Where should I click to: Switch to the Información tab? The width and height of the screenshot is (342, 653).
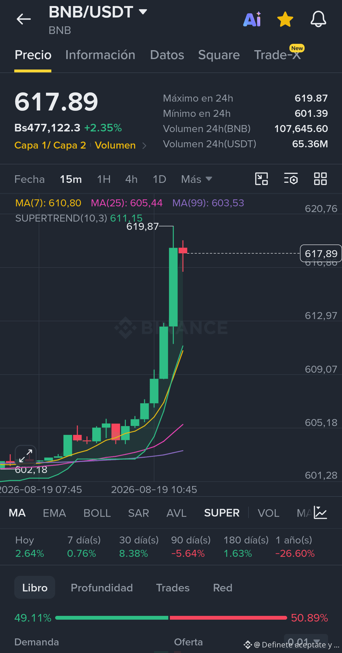click(100, 55)
